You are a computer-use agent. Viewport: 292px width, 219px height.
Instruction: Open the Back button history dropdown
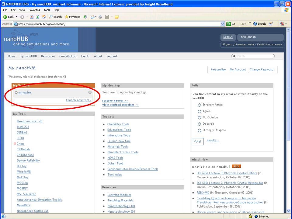16,17
